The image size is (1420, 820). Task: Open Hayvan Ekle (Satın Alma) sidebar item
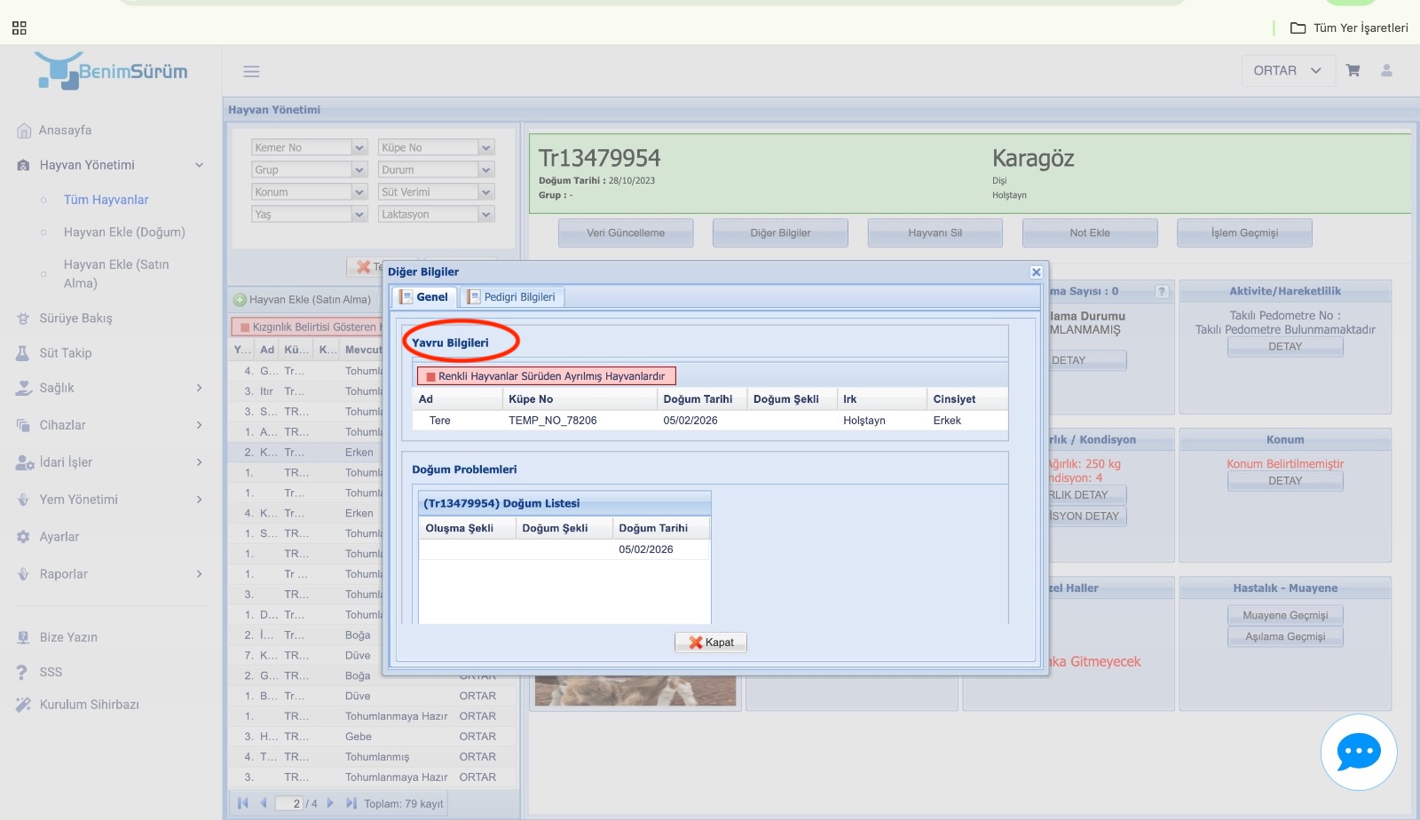(x=116, y=273)
